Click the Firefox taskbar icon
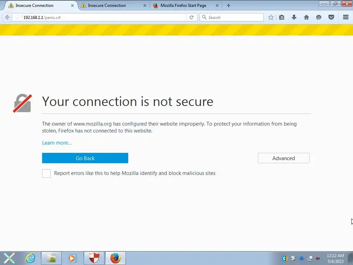 coord(115,258)
